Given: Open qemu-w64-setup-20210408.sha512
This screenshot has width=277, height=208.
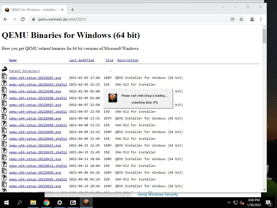Looking at the screenshot, I should [38, 125].
